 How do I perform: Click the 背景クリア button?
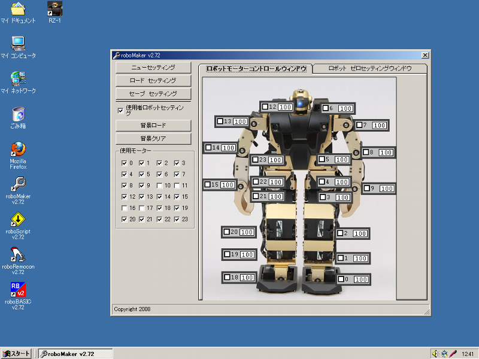(x=153, y=139)
